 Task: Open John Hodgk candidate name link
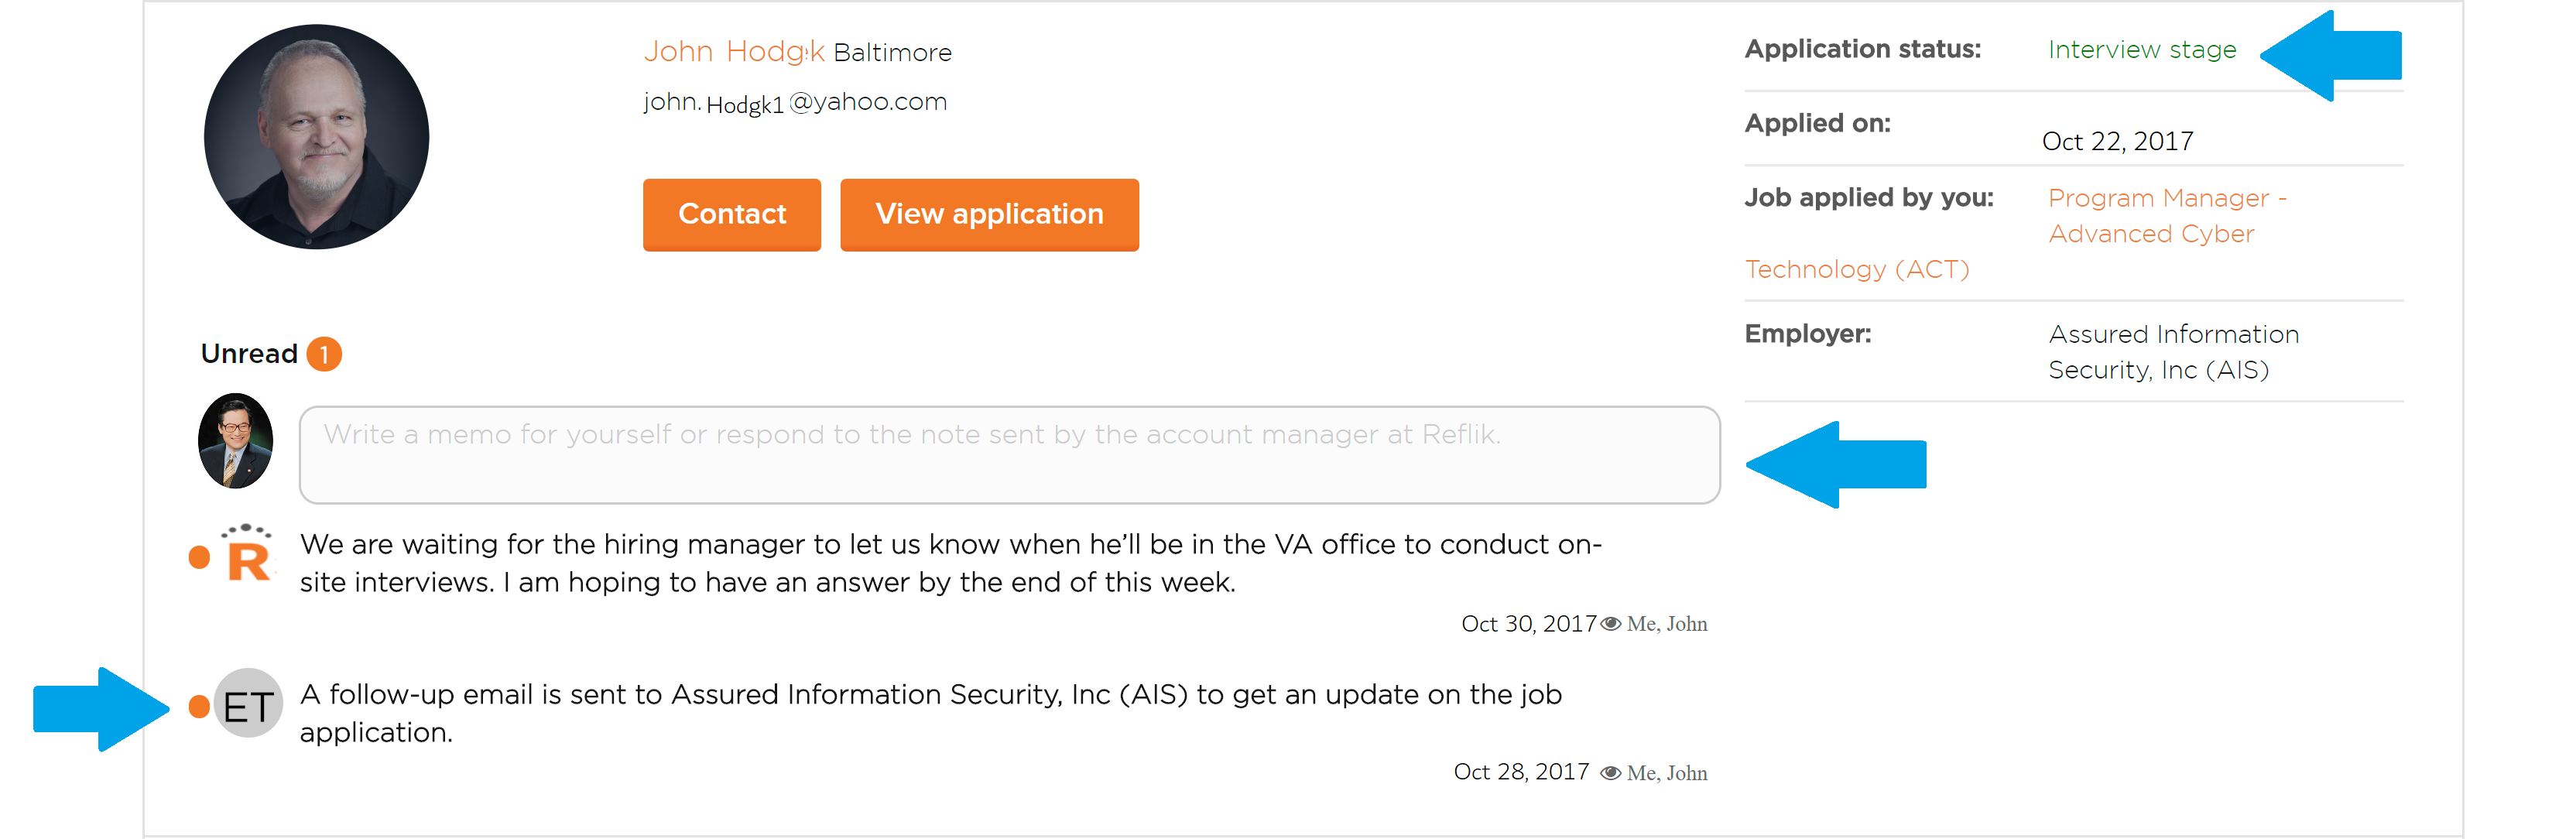(733, 51)
